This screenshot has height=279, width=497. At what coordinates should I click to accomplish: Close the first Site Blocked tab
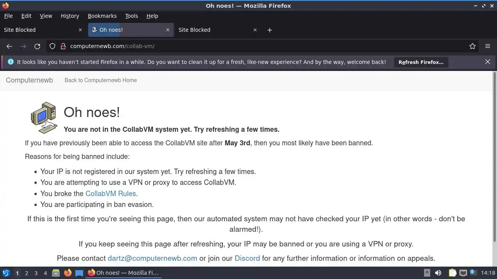[x=80, y=30]
